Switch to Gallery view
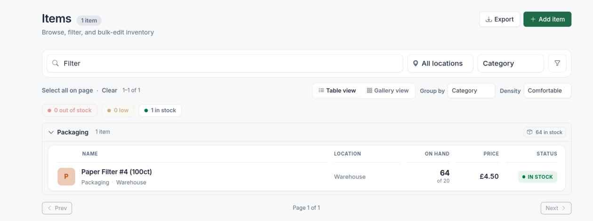Viewport: 593px width, 221px height. (x=388, y=91)
